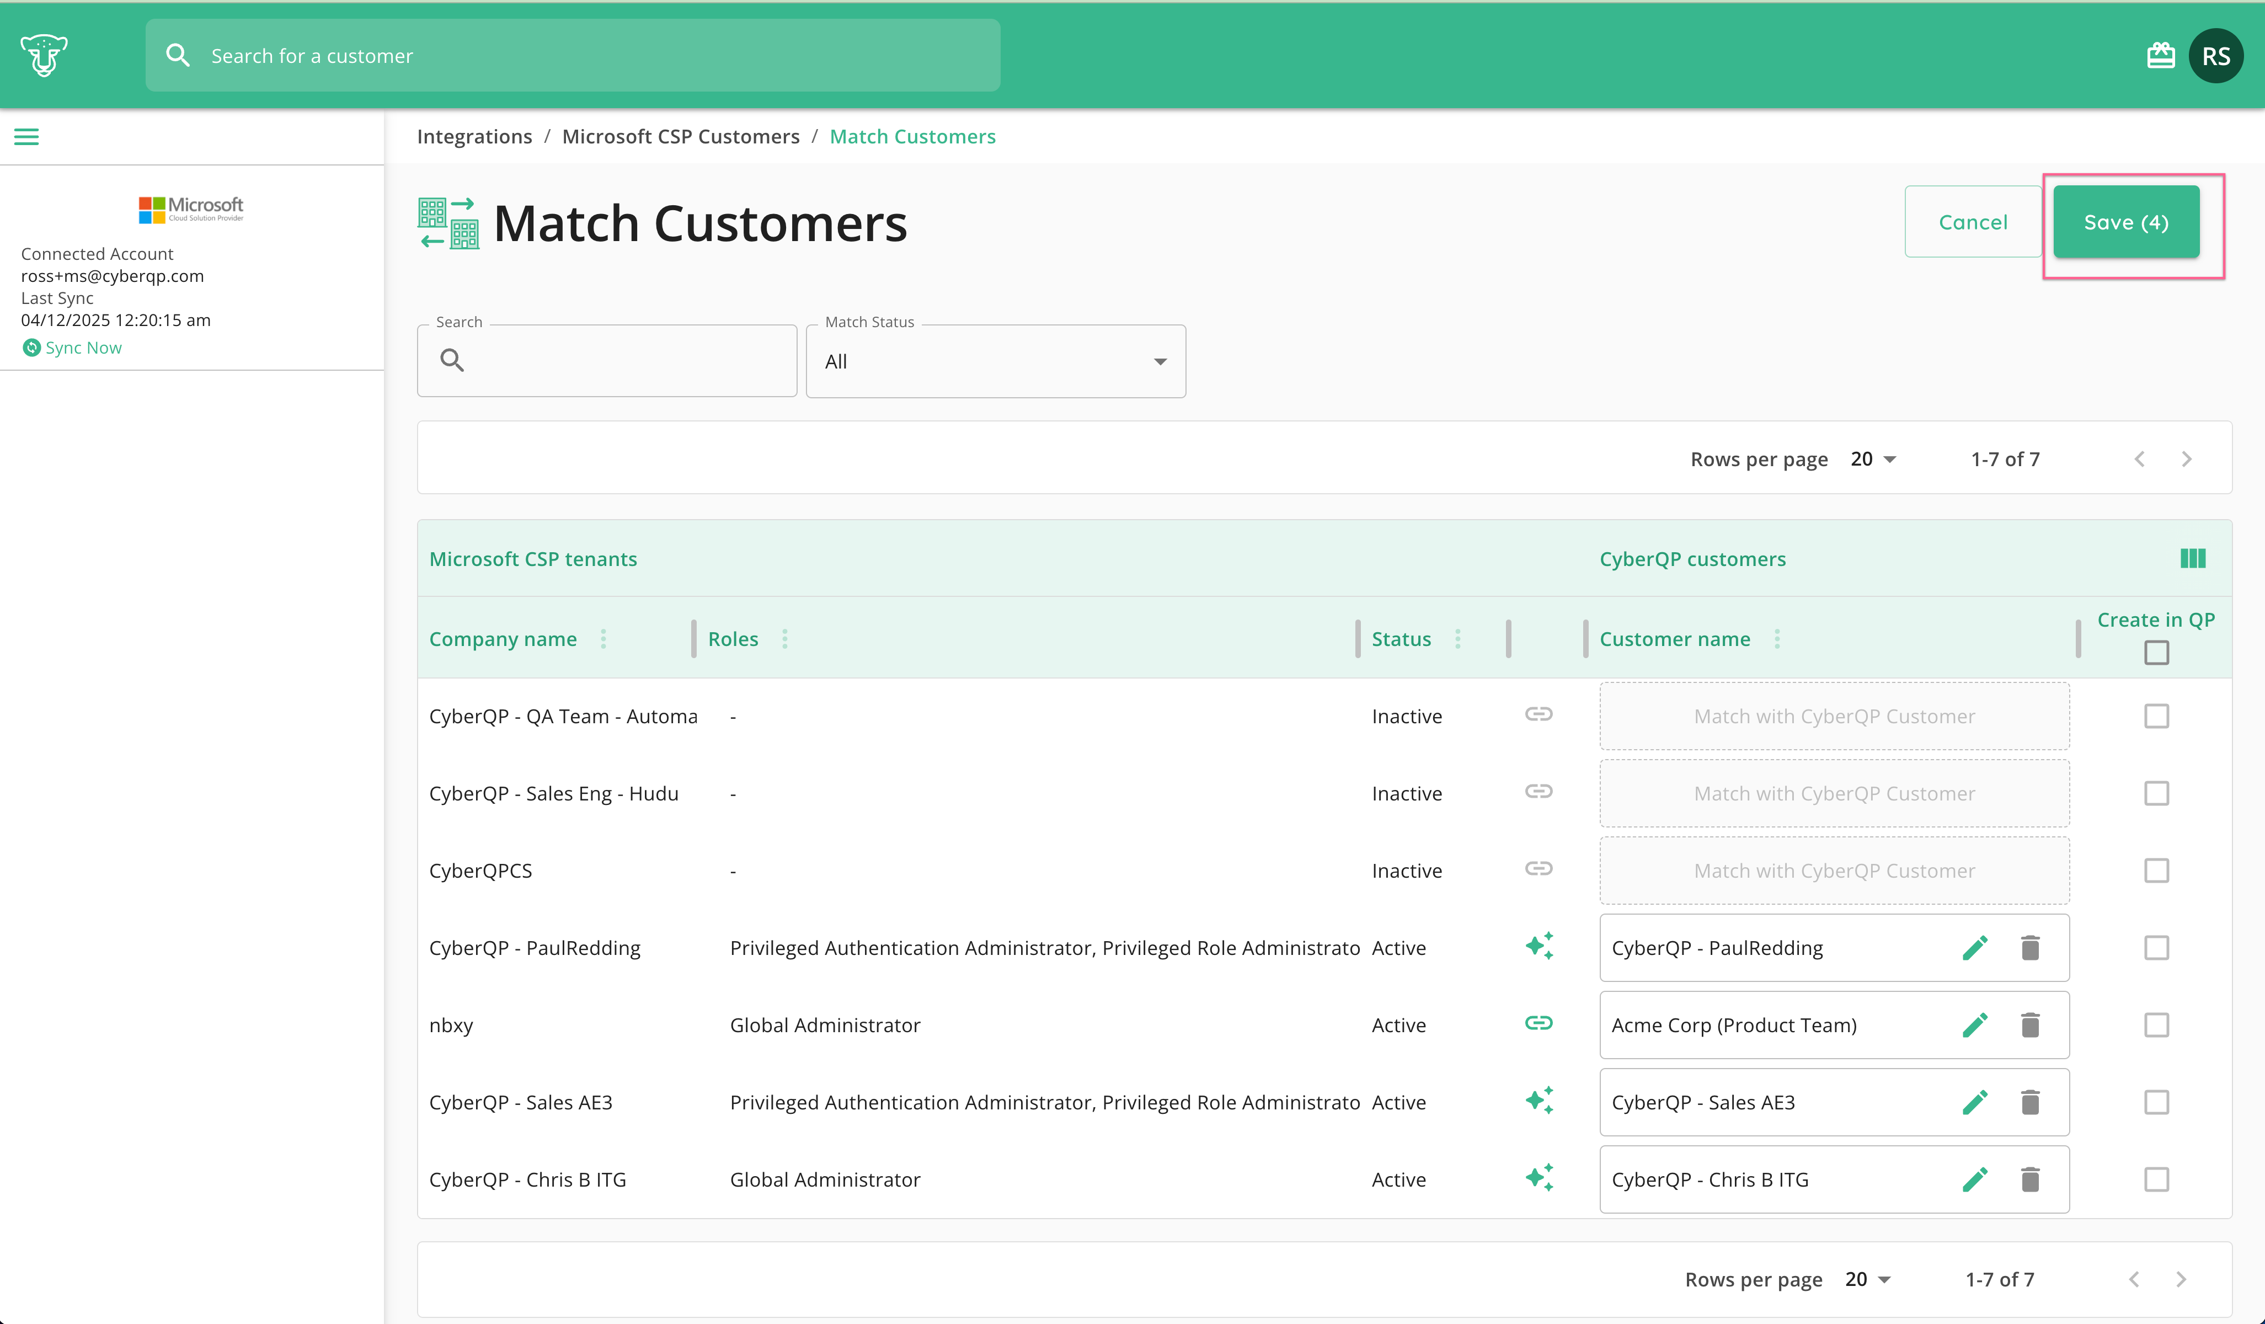Screen dimensions: 2265x1324
Task: Sort by Company name column header
Action: click(503, 639)
